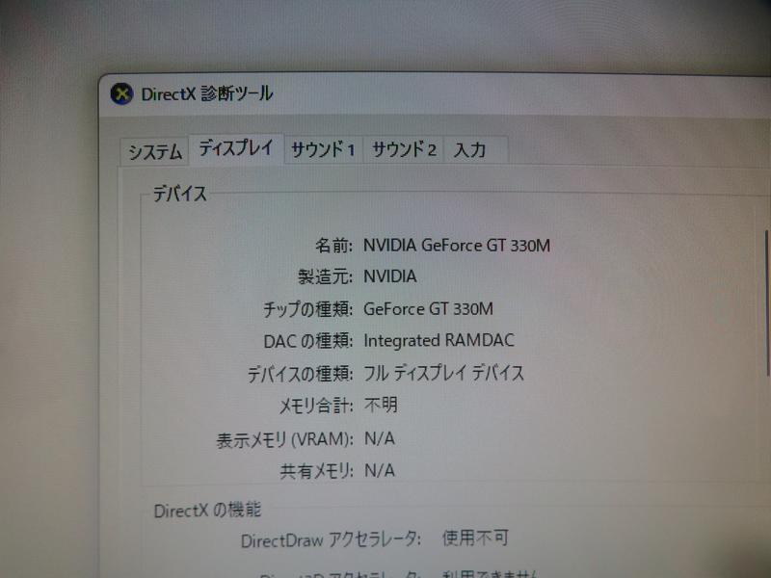This screenshot has width=771, height=578.
Task: Switch to the システム tab
Action: click(155, 151)
